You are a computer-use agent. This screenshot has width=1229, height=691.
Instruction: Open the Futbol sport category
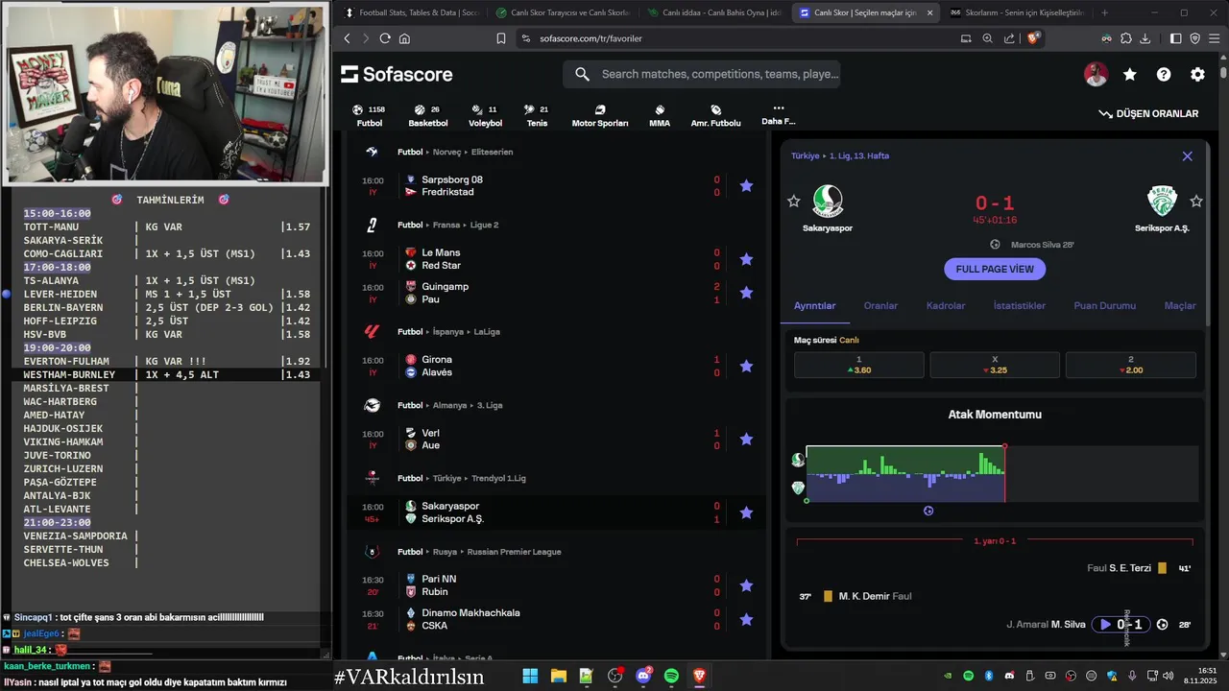[x=370, y=115]
